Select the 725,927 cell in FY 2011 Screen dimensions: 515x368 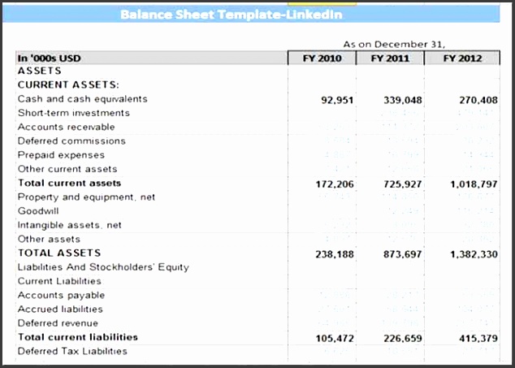click(x=403, y=184)
